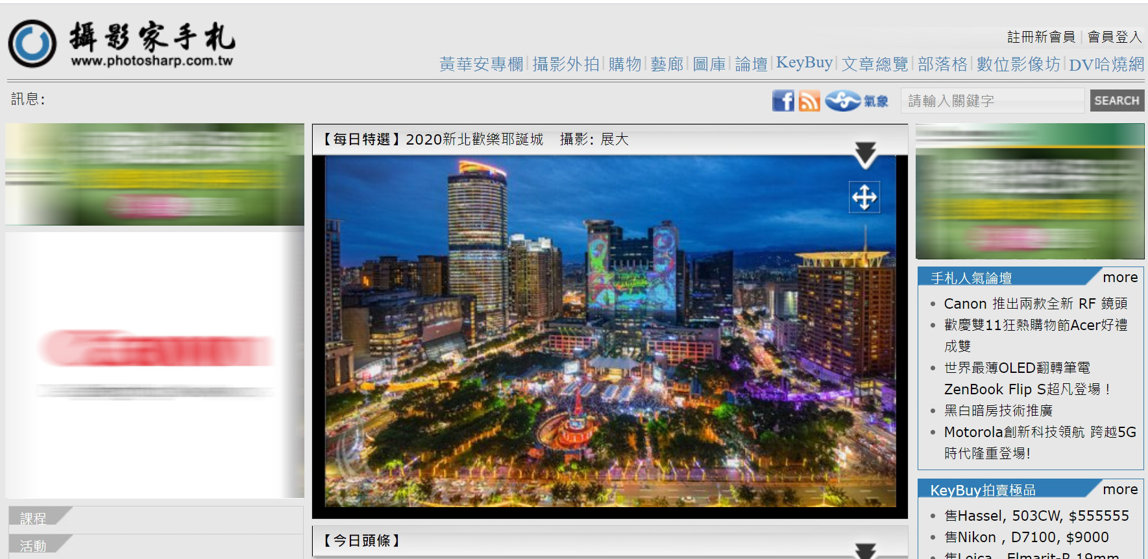
Task: Open the weather bureau icon
Action: click(x=857, y=101)
